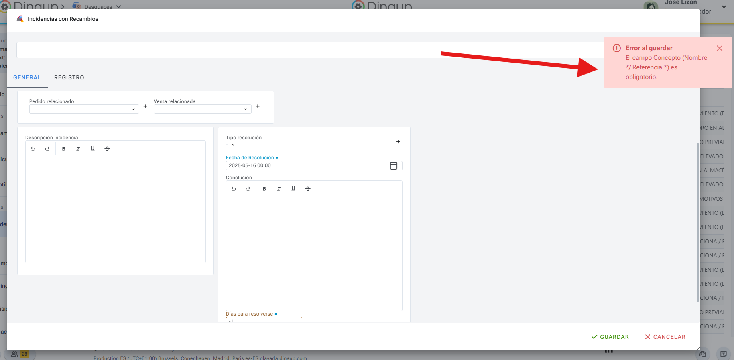The image size is (734, 360).
Task: Click the Fecha de Resolución date field
Action: 305,166
